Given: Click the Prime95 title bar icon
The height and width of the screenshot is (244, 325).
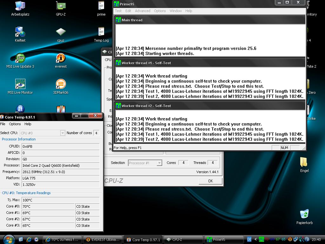Looking at the screenshot, I should pos(116,4).
